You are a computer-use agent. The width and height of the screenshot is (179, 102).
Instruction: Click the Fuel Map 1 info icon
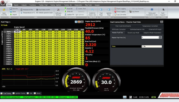pyautogui.click(x=76, y=22)
